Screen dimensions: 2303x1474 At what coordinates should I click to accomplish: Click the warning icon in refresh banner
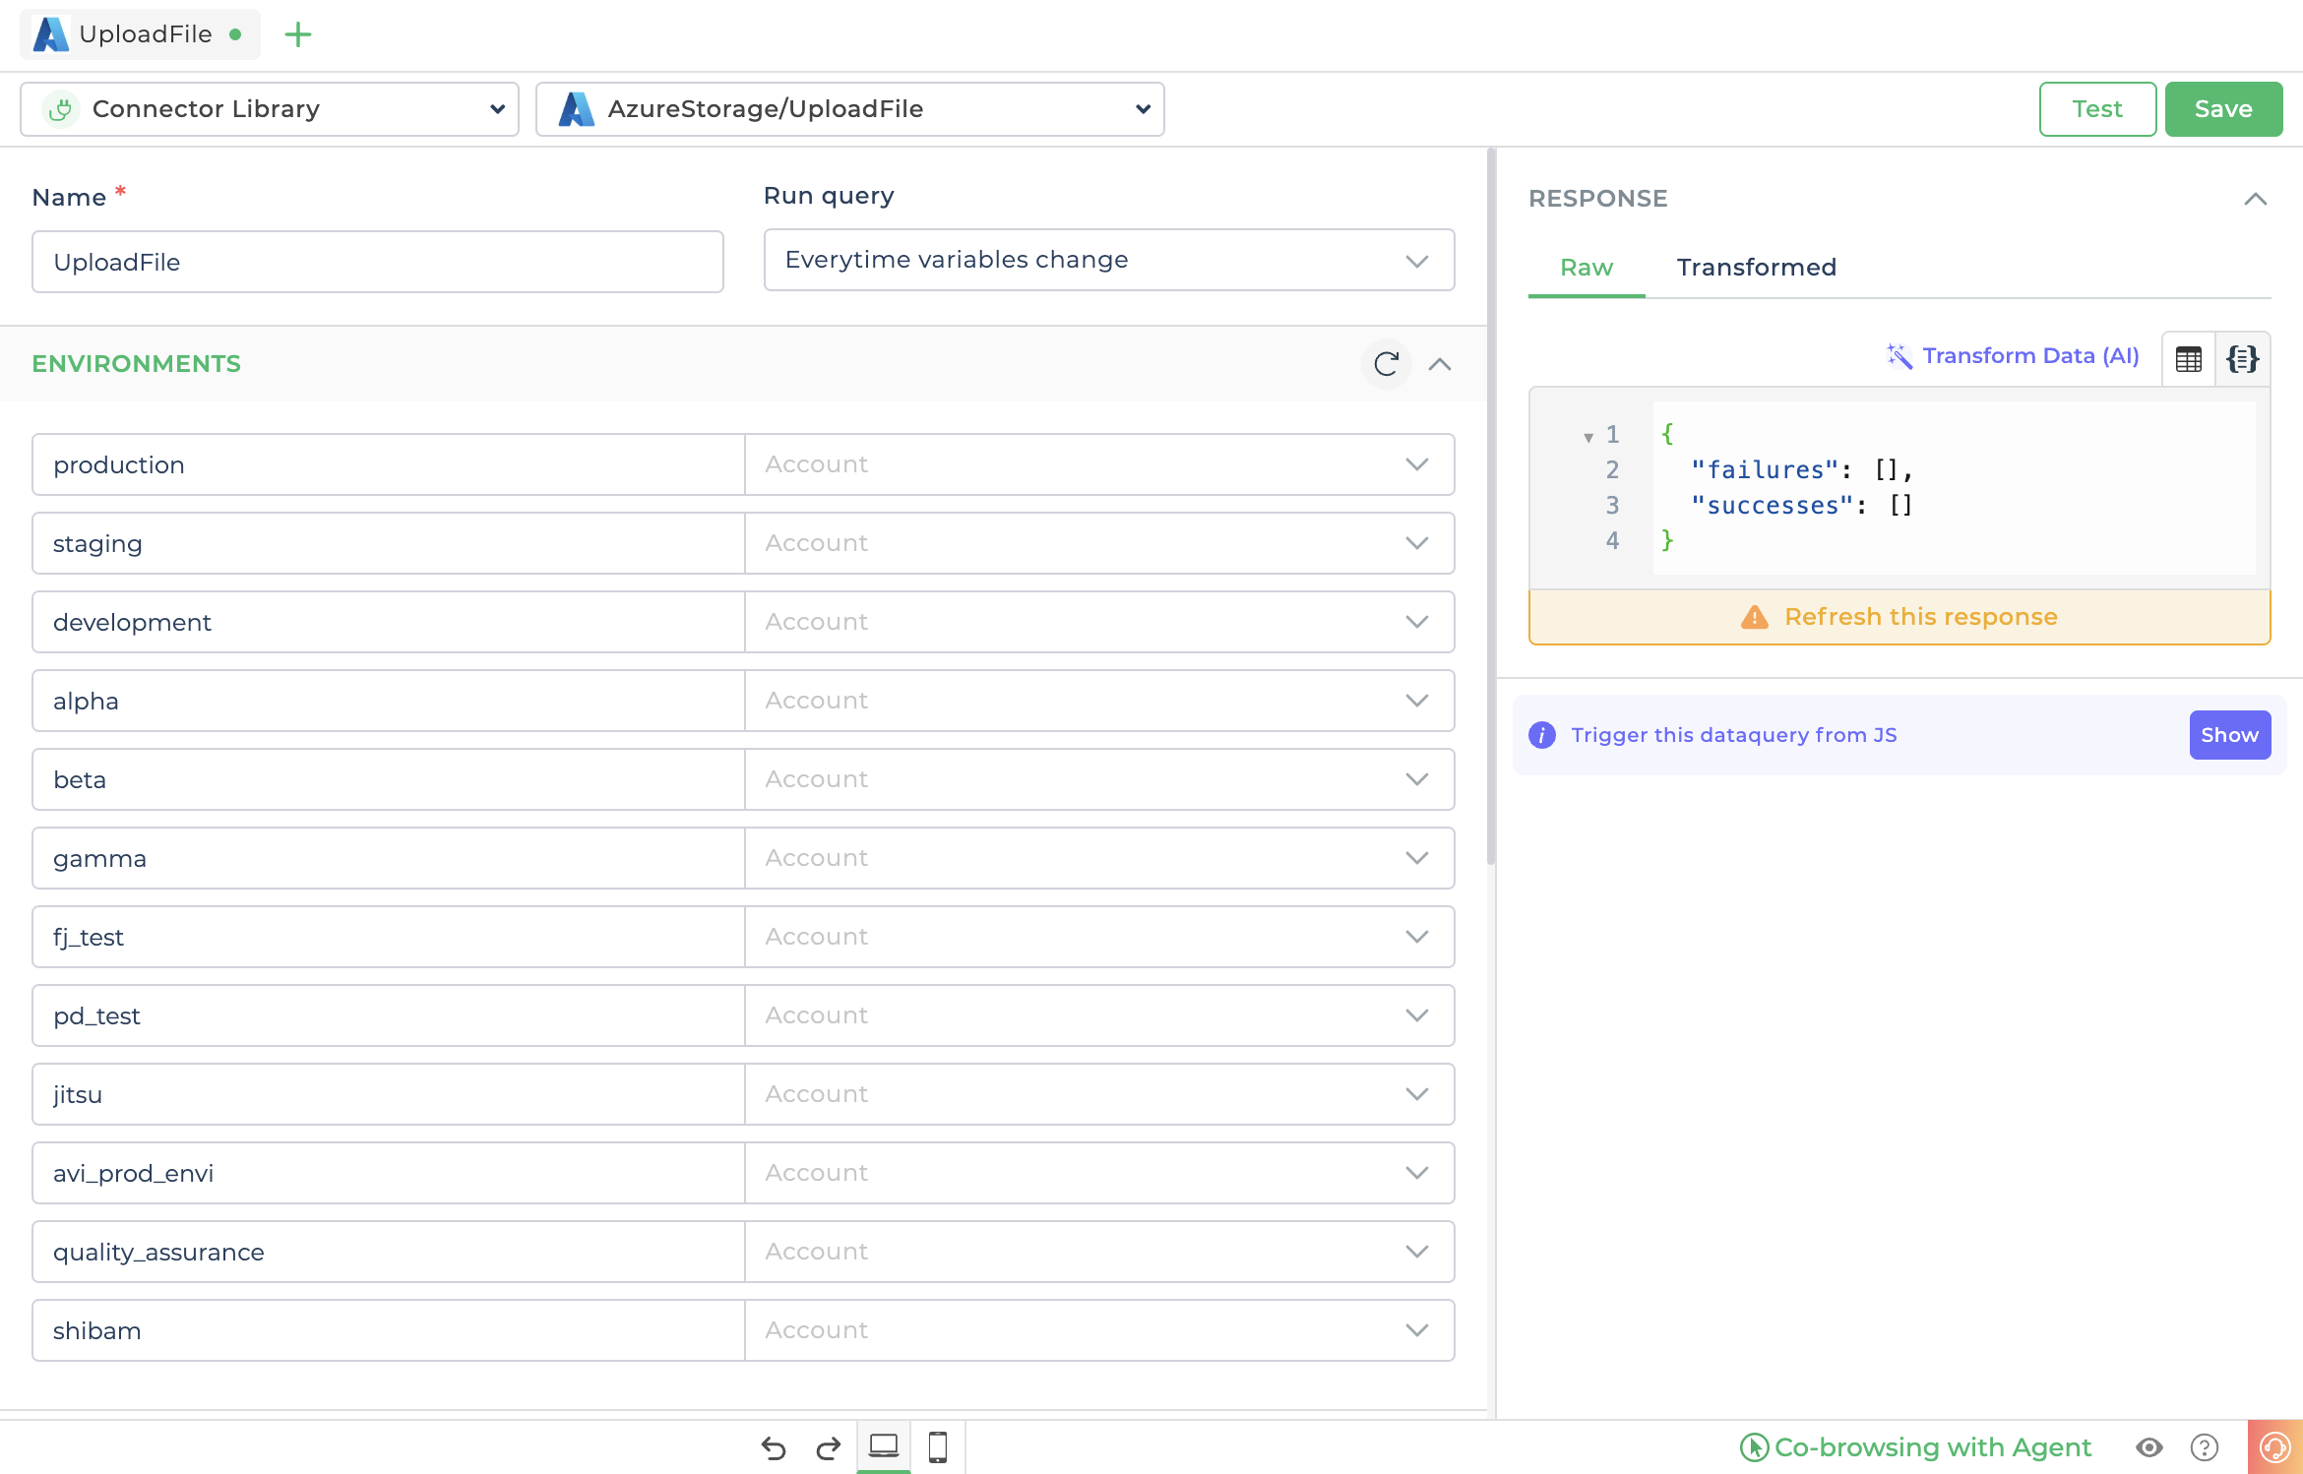(1754, 617)
